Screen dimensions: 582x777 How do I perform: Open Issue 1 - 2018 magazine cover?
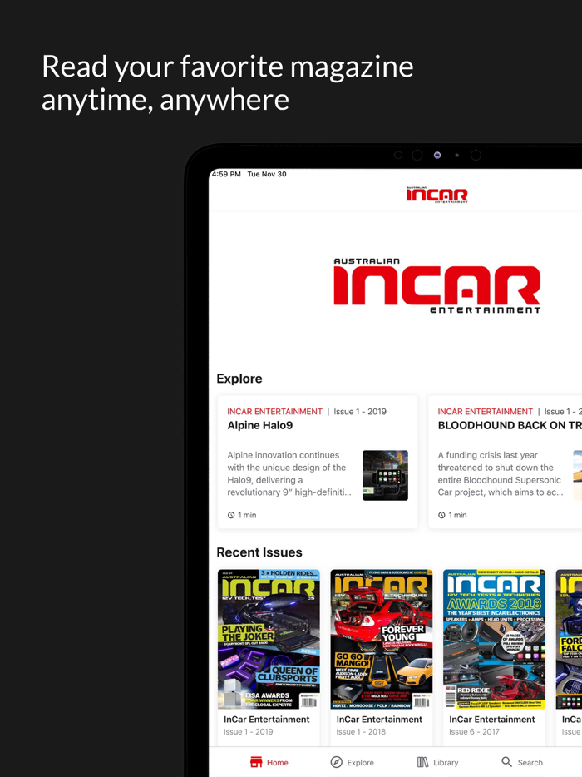(382, 639)
